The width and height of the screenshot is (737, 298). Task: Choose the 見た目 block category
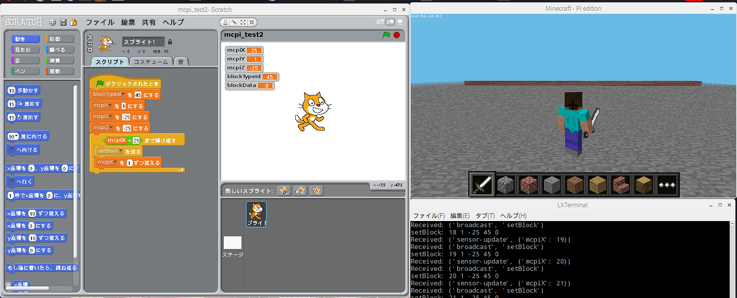click(x=25, y=50)
